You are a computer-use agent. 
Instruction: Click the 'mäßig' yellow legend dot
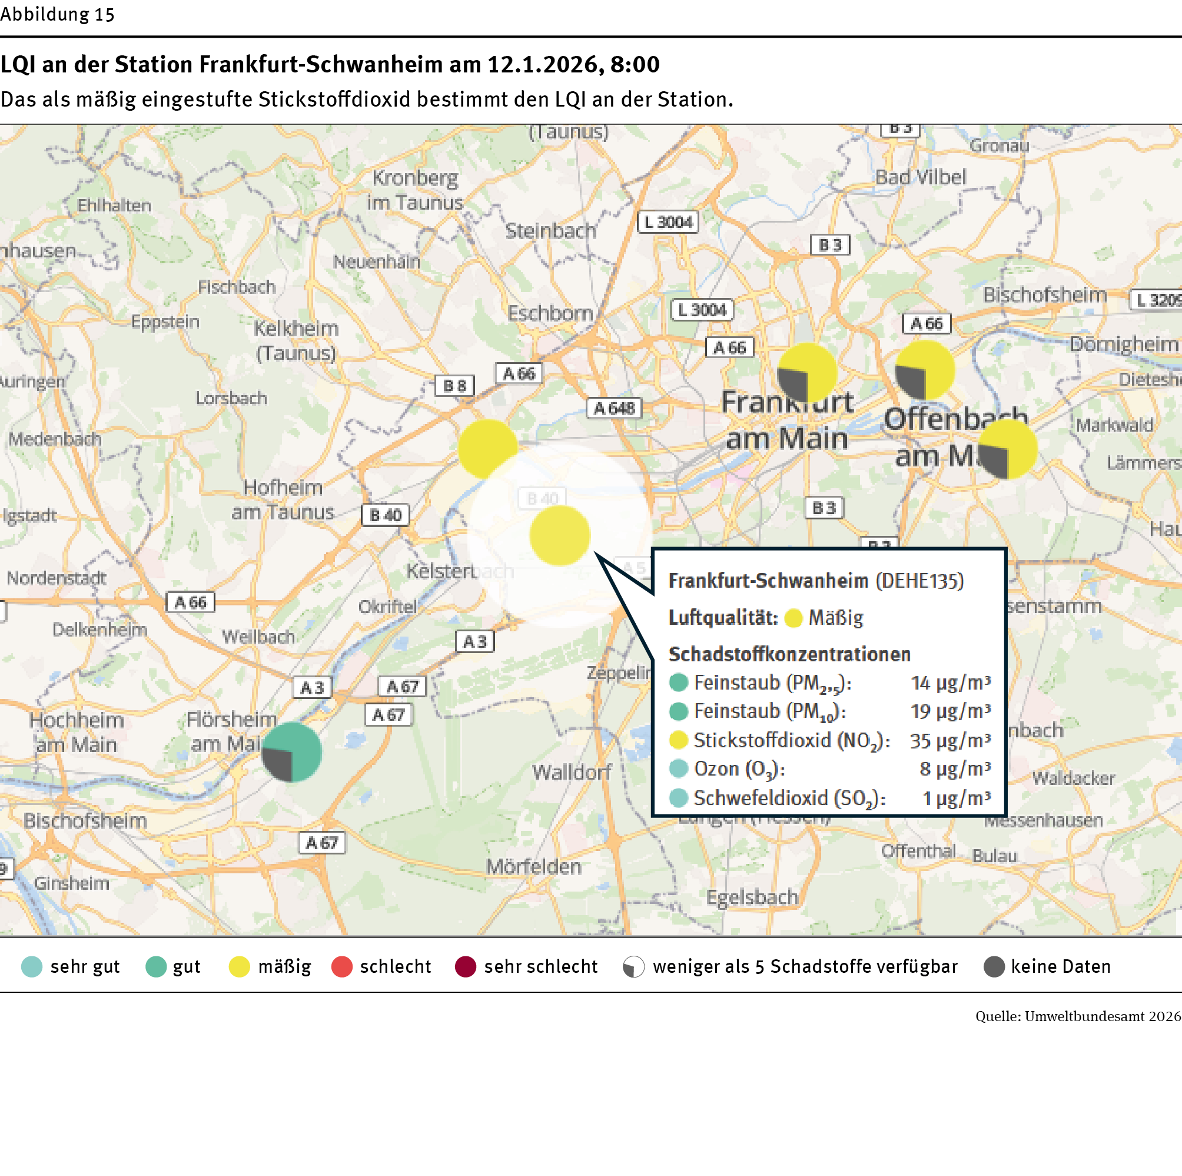click(239, 966)
